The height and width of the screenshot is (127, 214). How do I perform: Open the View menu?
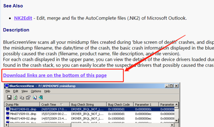click(25, 91)
